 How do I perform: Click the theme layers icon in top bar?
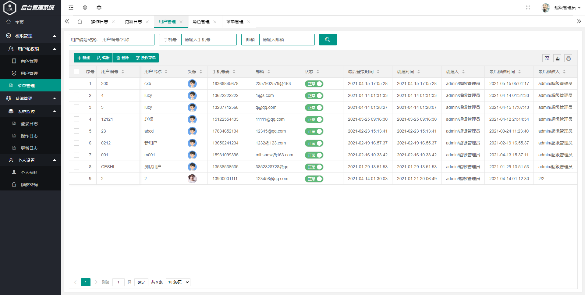[99, 7]
